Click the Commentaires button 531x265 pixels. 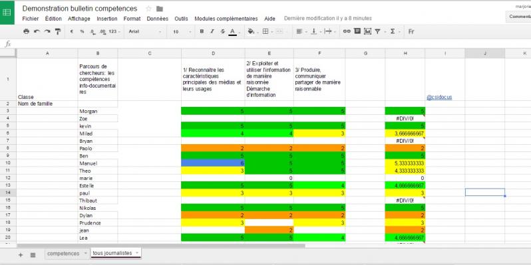[x=518, y=17]
